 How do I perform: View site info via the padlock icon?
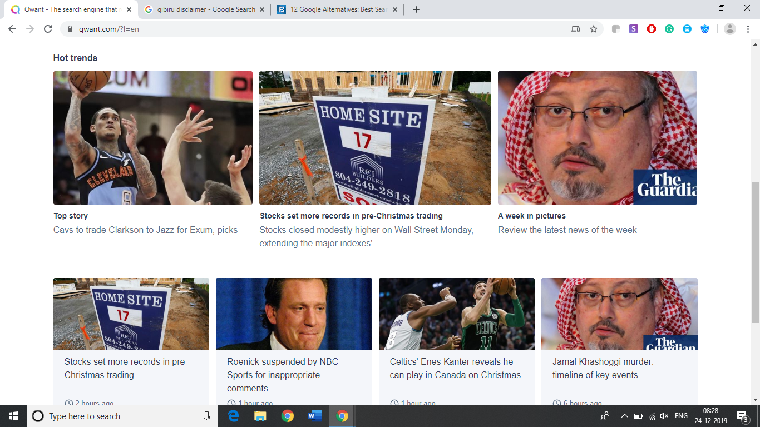click(70, 29)
